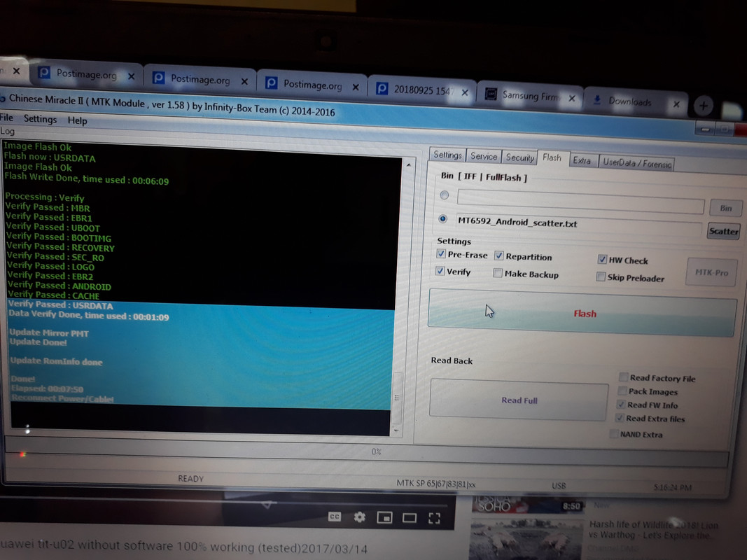Click the YouTube miniplayer icon
747x560 pixels.
384,517
